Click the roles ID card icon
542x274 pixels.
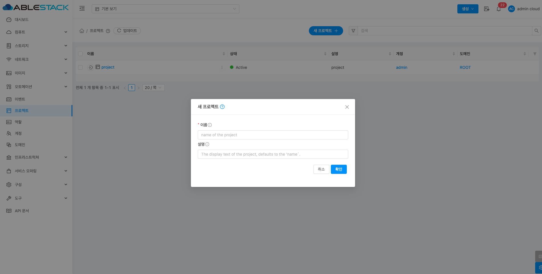[x=9, y=122]
